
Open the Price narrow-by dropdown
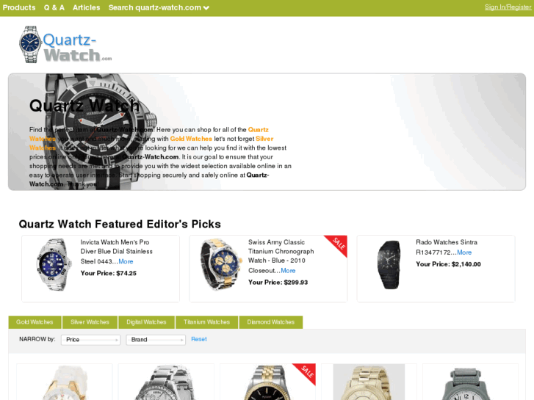point(90,340)
